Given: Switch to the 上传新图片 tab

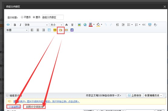Looking at the screenshot, I should (x=14, y=107).
